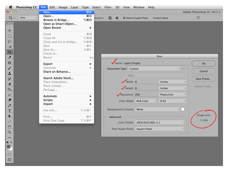Select the Path Selection tool

(10, 116)
